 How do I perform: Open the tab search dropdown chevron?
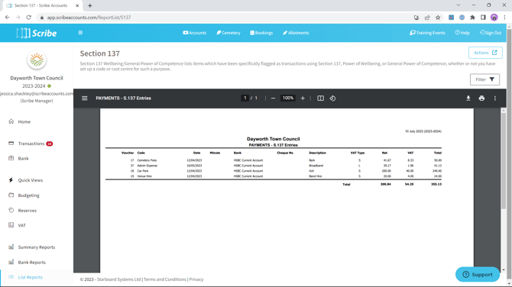459,5
